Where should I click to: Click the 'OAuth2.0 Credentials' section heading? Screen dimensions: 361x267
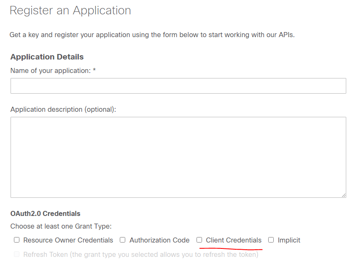[46, 213]
